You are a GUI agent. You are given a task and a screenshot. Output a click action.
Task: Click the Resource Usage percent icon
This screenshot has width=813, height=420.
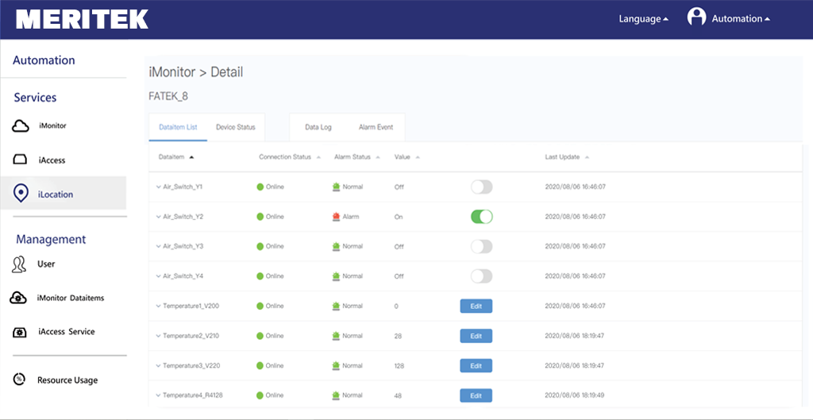(x=20, y=380)
